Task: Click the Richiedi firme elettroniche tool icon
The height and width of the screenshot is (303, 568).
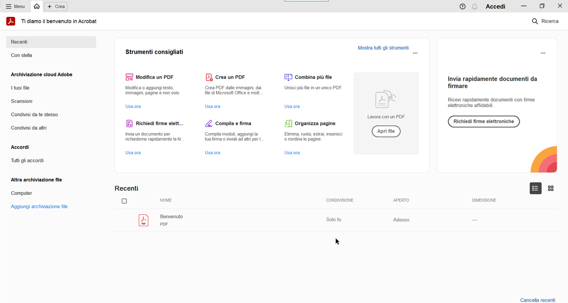Action: [130, 123]
